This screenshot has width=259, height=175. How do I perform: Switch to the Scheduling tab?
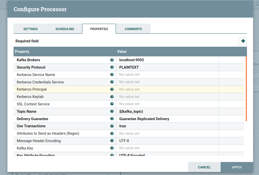pyautogui.click(x=65, y=29)
